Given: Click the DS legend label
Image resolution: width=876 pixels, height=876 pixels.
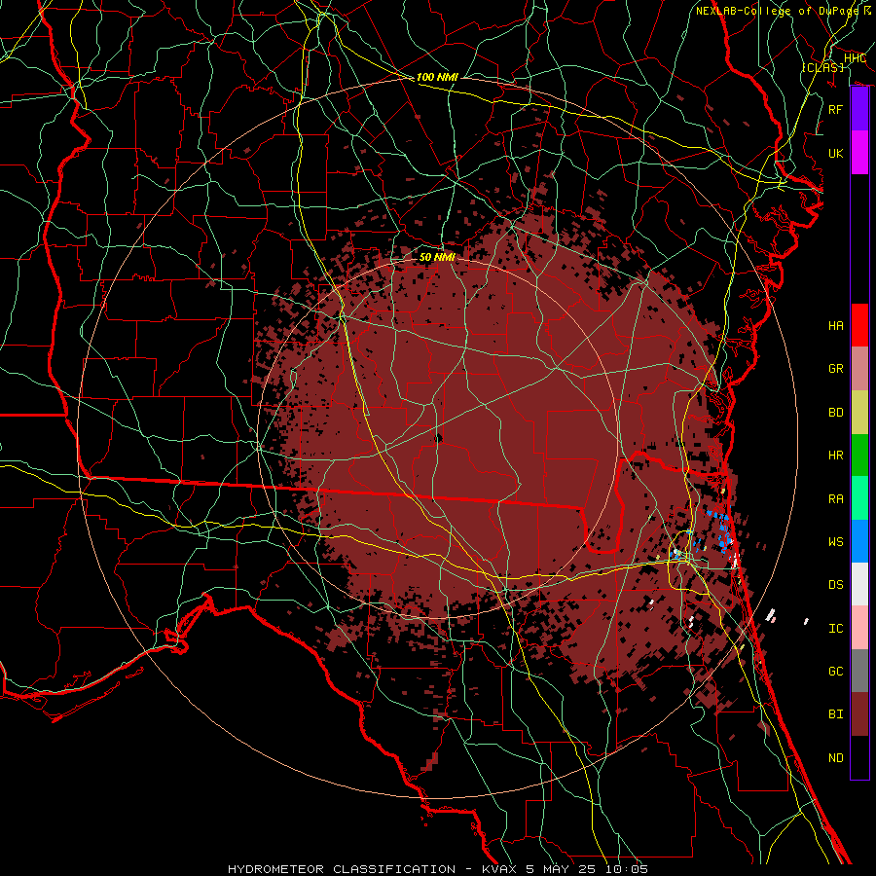Looking at the screenshot, I should [836, 584].
